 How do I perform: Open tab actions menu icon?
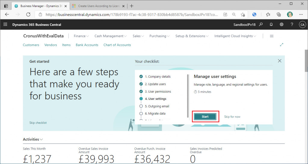click(x=6, y=6)
